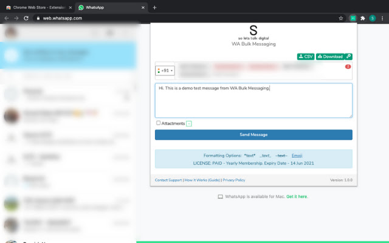The image size is (389, 243).
Task: Click the site lock icon in address bar
Action: tap(38, 18)
